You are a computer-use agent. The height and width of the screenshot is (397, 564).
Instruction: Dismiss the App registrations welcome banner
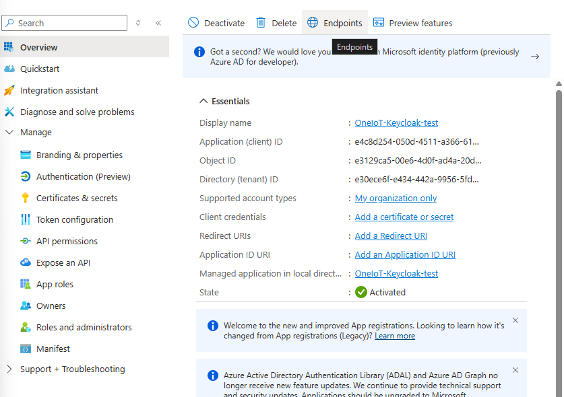point(515,320)
